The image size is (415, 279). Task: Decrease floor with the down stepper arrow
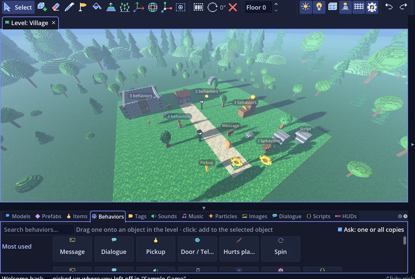pyautogui.click(x=276, y=11)
